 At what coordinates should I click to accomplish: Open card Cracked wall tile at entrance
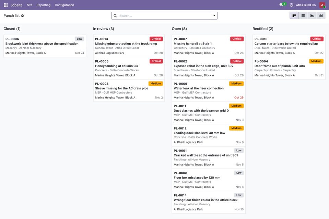[209, 158]
